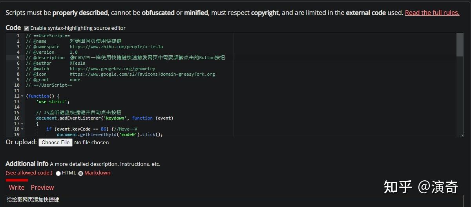
Task: Open the Read the full rules link
Action: pos(432,13)
